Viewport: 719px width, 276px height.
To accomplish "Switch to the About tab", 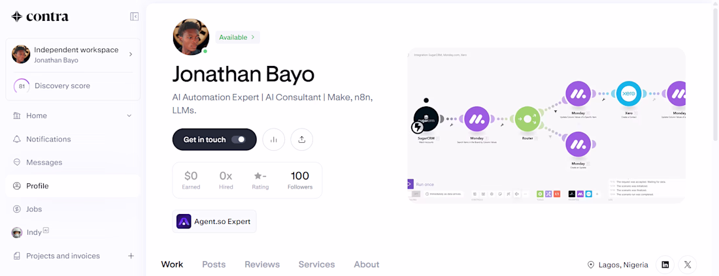I will [x=367, y=264].
